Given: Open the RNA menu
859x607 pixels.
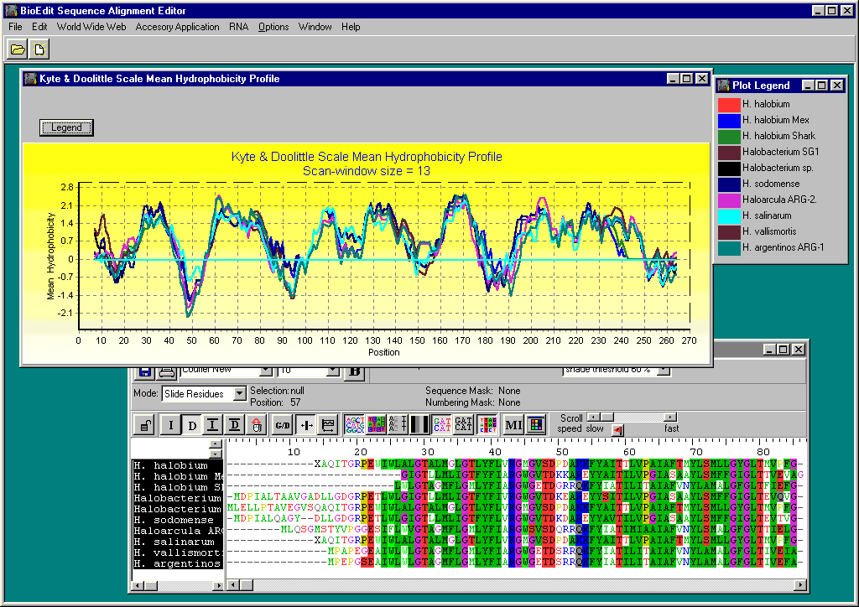Looking at the screenshot, I should 238,27.
